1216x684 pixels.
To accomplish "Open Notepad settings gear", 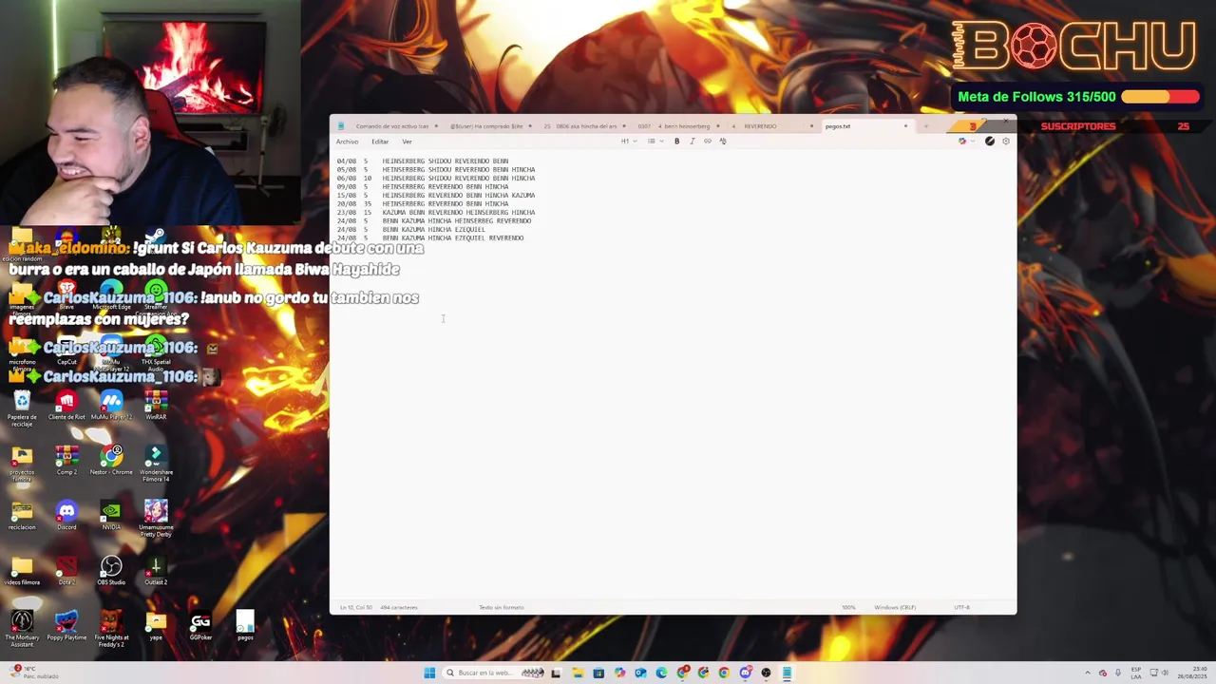I will click(1006, 142).
